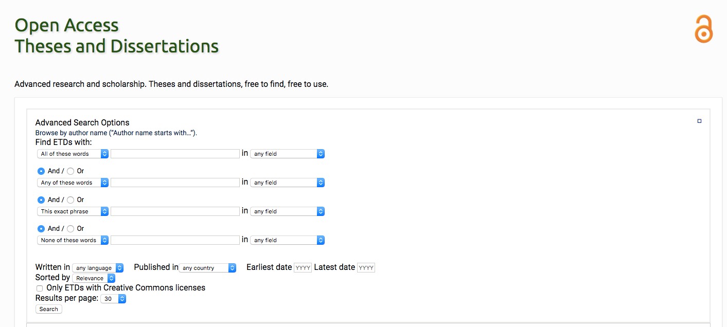Open the "any language" dropdown

coord(98,268)
